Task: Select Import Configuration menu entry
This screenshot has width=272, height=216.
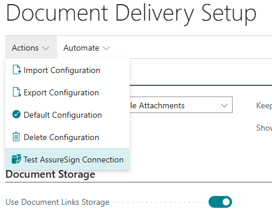Action: (68, 70)
